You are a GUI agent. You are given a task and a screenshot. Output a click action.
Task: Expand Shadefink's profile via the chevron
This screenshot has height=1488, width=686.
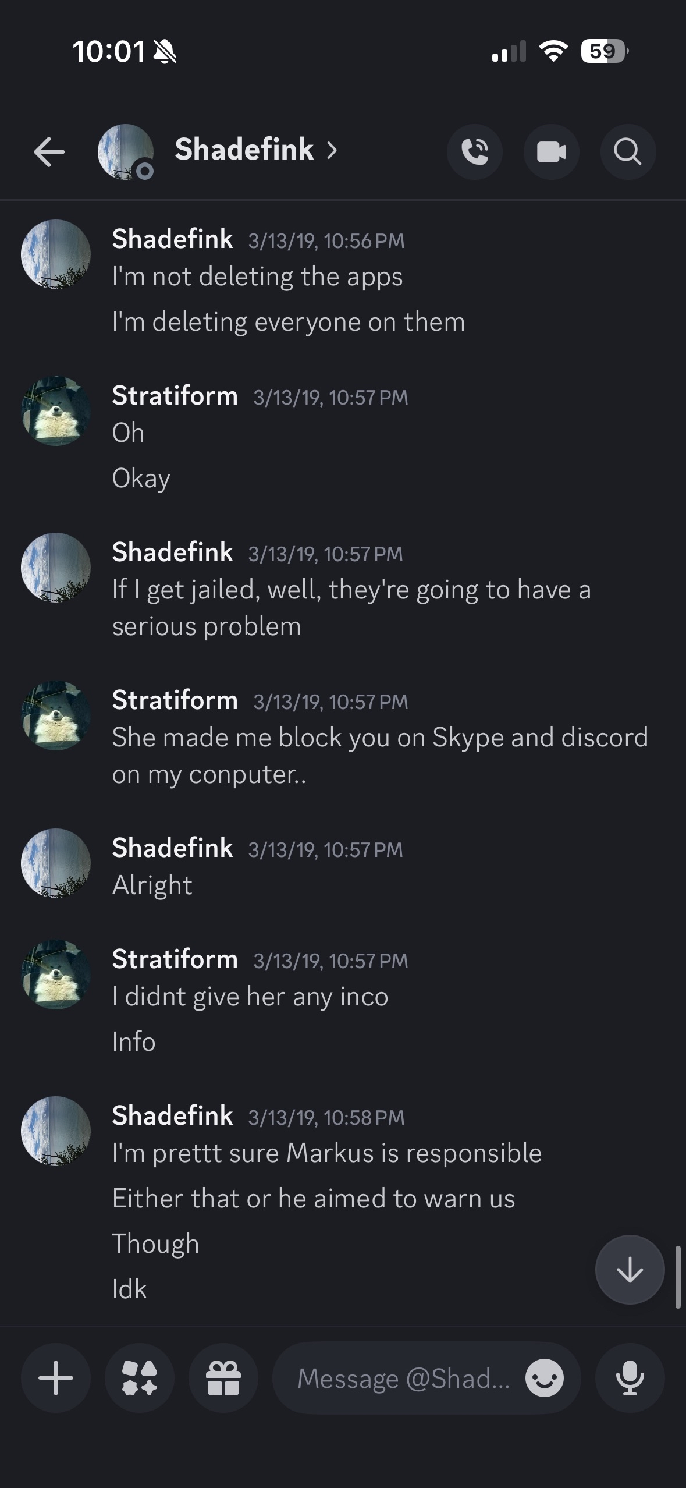coord(332,150)
